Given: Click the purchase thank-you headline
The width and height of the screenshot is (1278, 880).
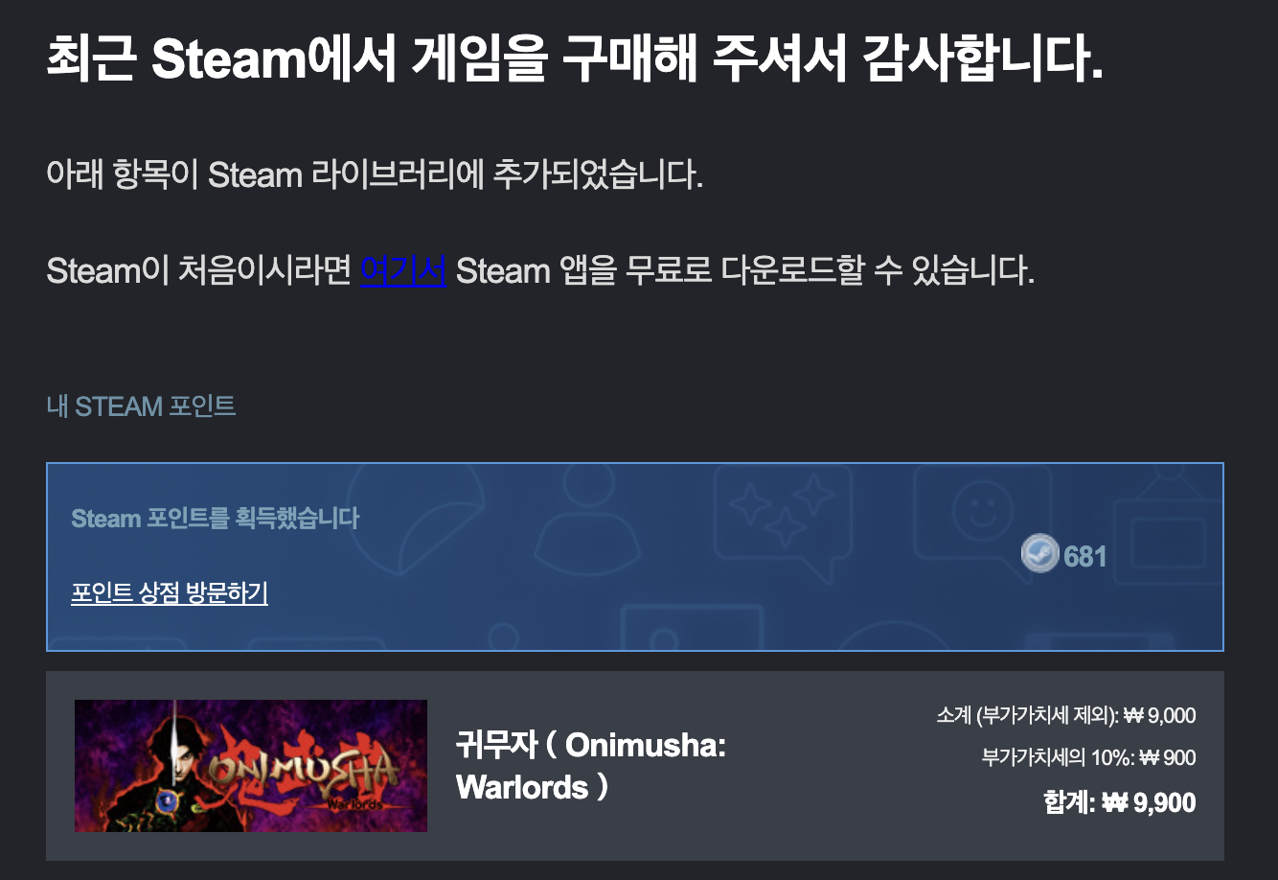Looking at the screenshot, I should (x=575, y=59).
